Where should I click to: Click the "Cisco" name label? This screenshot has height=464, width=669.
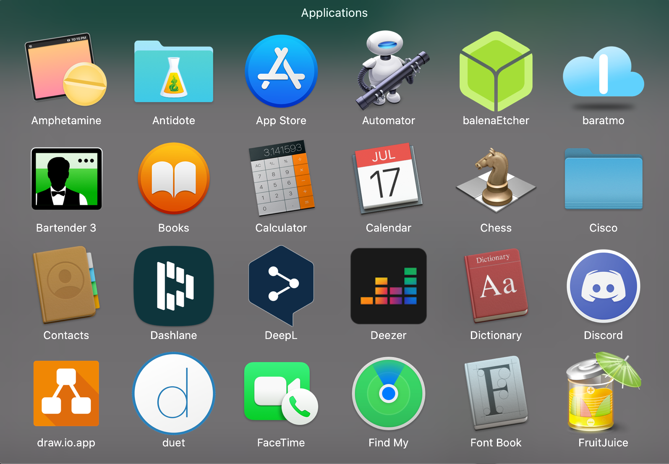[604, 228]
